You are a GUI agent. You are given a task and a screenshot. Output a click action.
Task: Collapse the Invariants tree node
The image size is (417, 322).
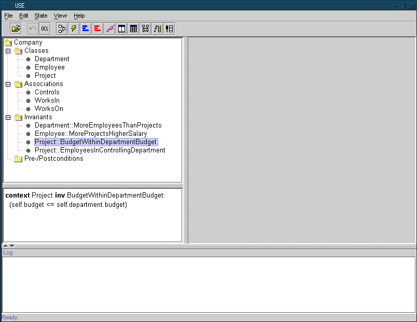click(8, 117)
